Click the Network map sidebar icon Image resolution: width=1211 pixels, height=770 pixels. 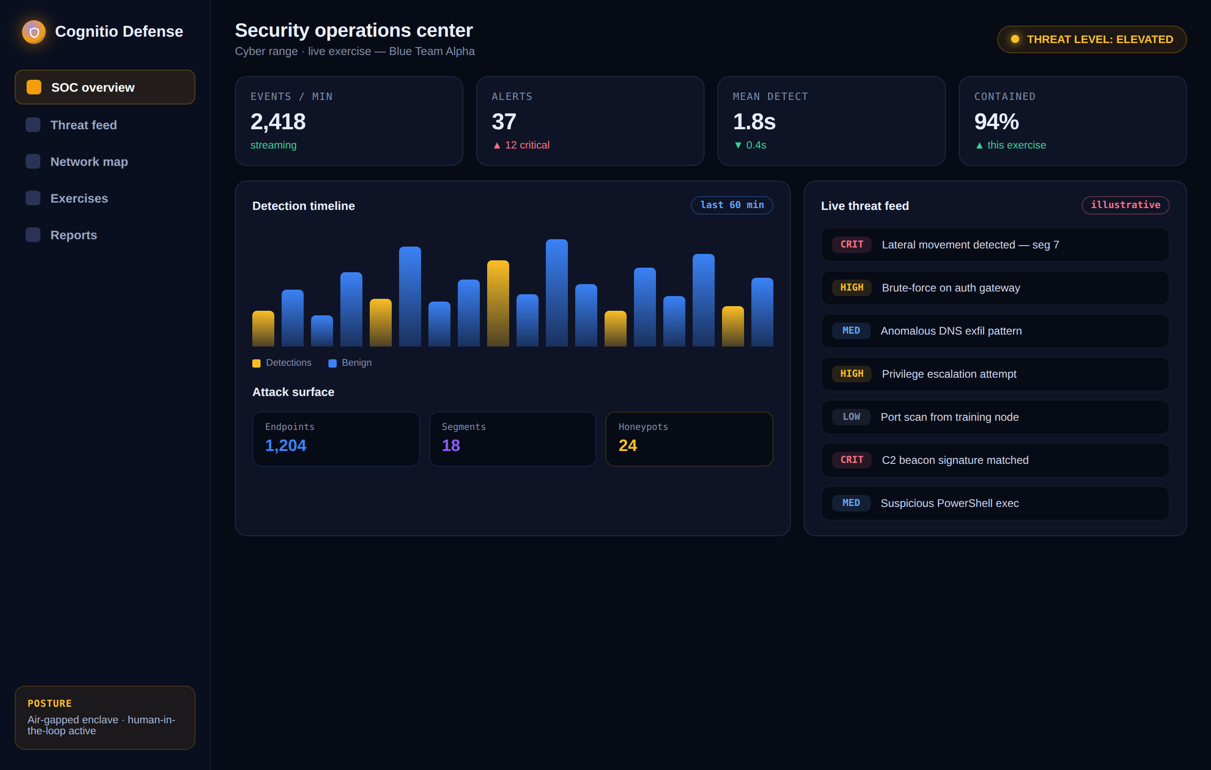tap(33, 161)
